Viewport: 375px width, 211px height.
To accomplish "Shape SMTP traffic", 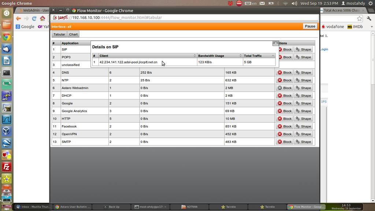I will click(303, 142).
